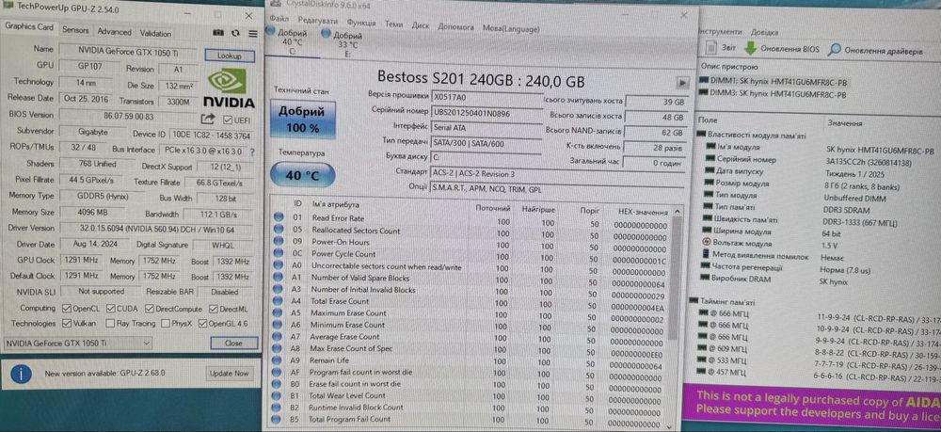Click the Звіт report icon in AIDA64
Screen dimensions: 941x432
711,48
